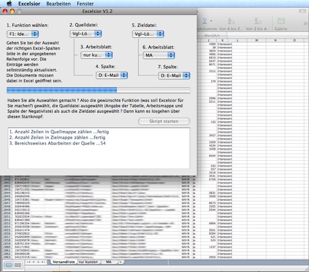The height and width of the screenshot is (272, 309).
Task: Select Page Layout view icon in Excel
Action: point(18,265)
